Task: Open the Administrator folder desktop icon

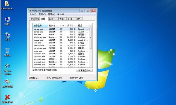Action: (7, 5)
